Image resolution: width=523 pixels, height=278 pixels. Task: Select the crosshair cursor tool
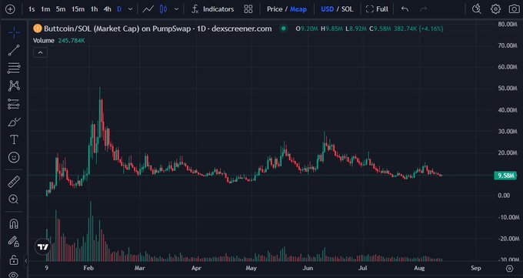click(14, 32)
